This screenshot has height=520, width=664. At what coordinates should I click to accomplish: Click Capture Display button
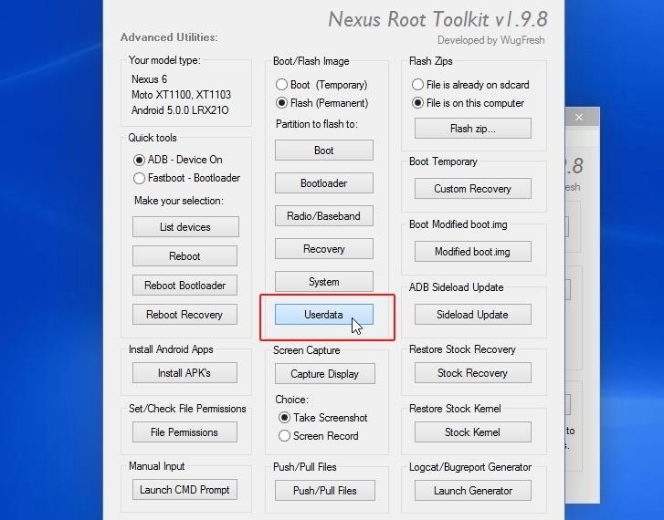(x=325, y=374)
